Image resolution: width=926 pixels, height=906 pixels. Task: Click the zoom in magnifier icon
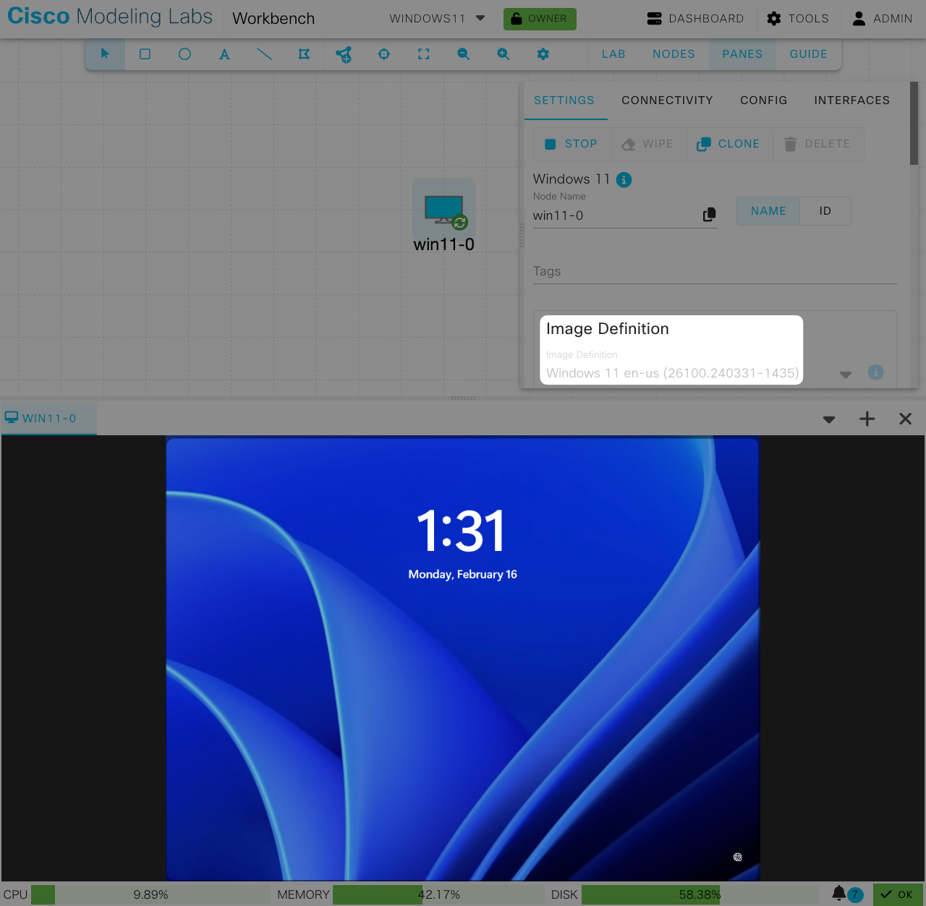[504, 54]
